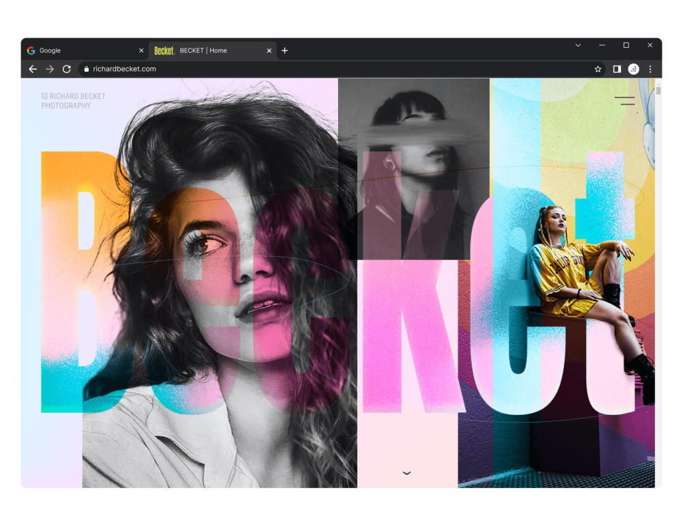The width and height of the screenshot is (683, 512).
Task: Click the blurred-eyes woman photo
Action: [414, 169]
